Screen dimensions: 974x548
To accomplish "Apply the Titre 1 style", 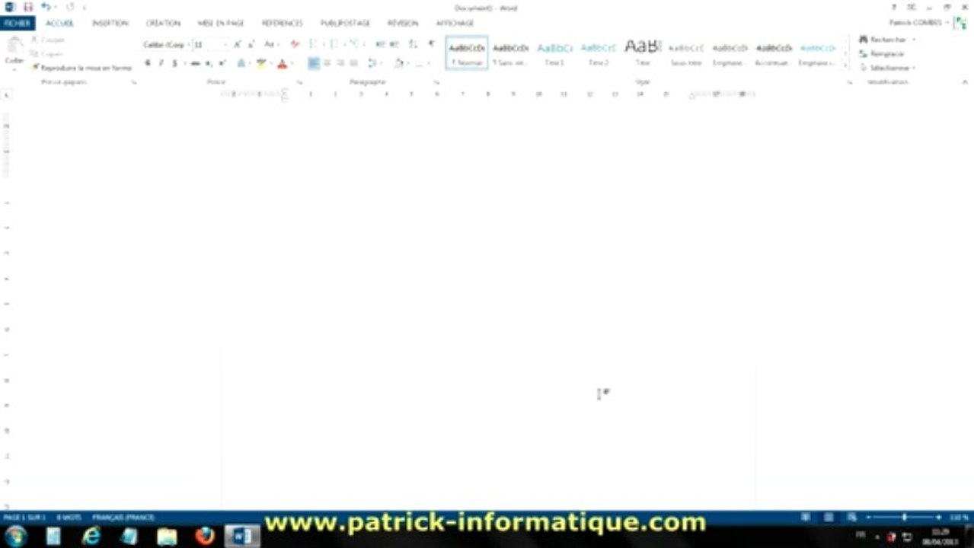I will click(x=554, y=53).
